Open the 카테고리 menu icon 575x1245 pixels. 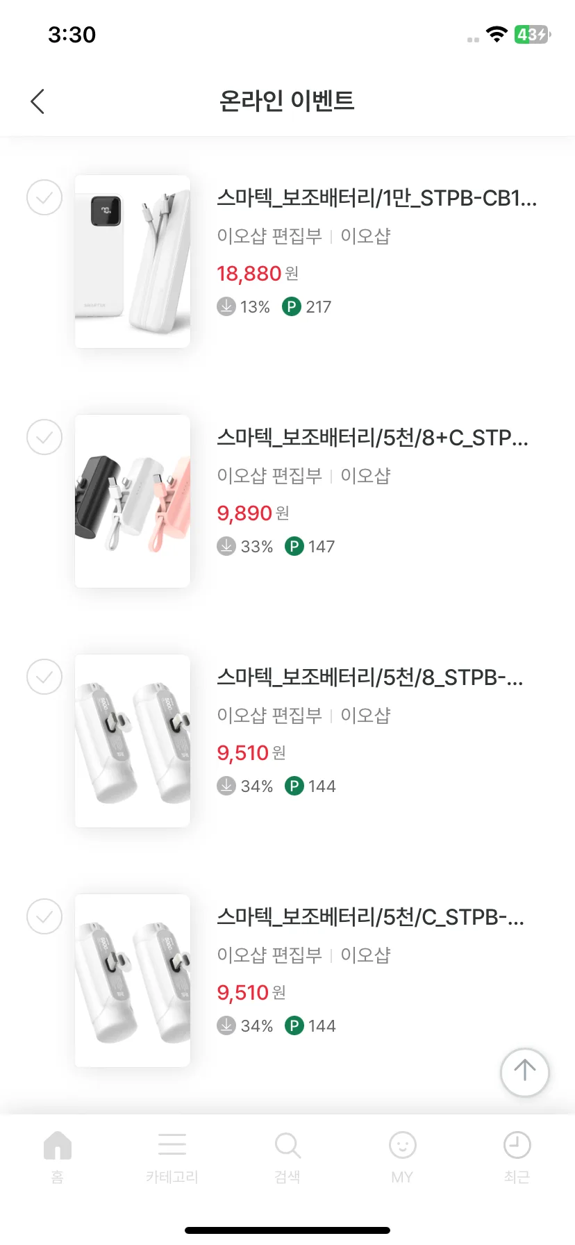coord(172,1144)
